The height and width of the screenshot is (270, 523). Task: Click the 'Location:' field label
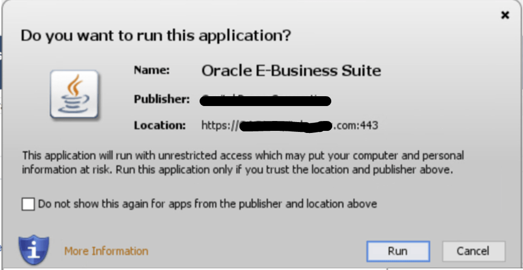[x=159, y=125]
